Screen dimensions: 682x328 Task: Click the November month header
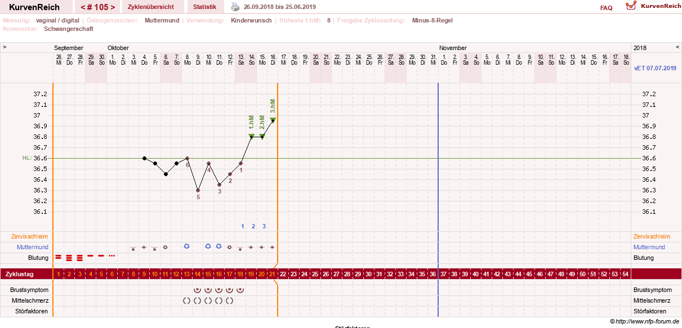(453, 48)
